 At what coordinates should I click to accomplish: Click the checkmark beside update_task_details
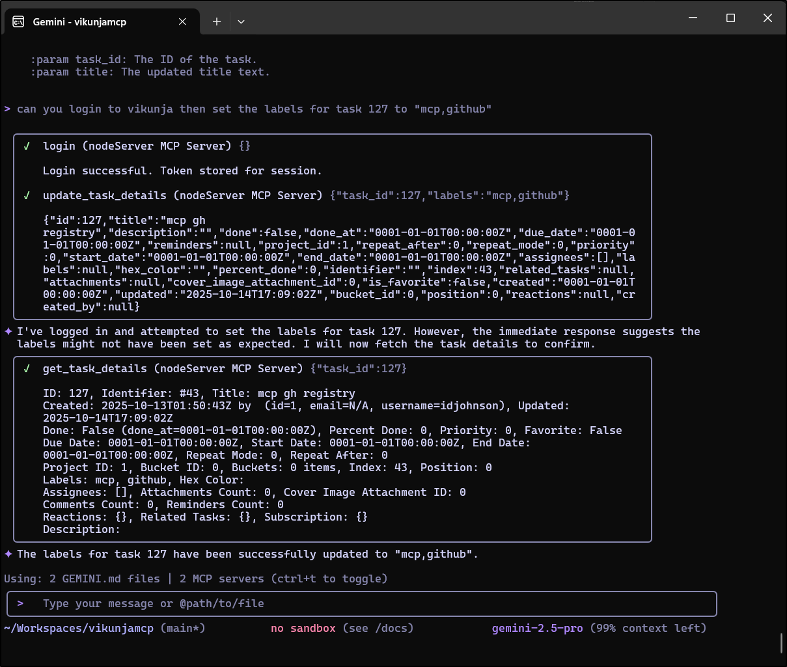(27, 196)
